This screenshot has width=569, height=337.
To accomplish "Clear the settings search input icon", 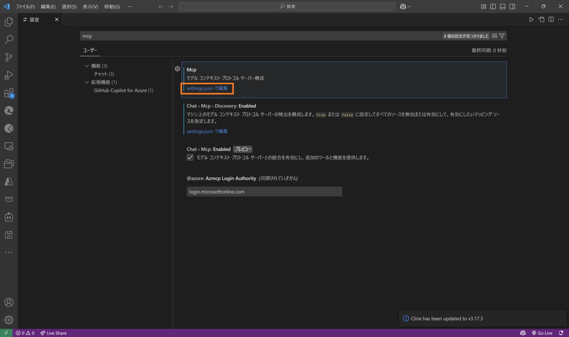I will click(494, 36).
